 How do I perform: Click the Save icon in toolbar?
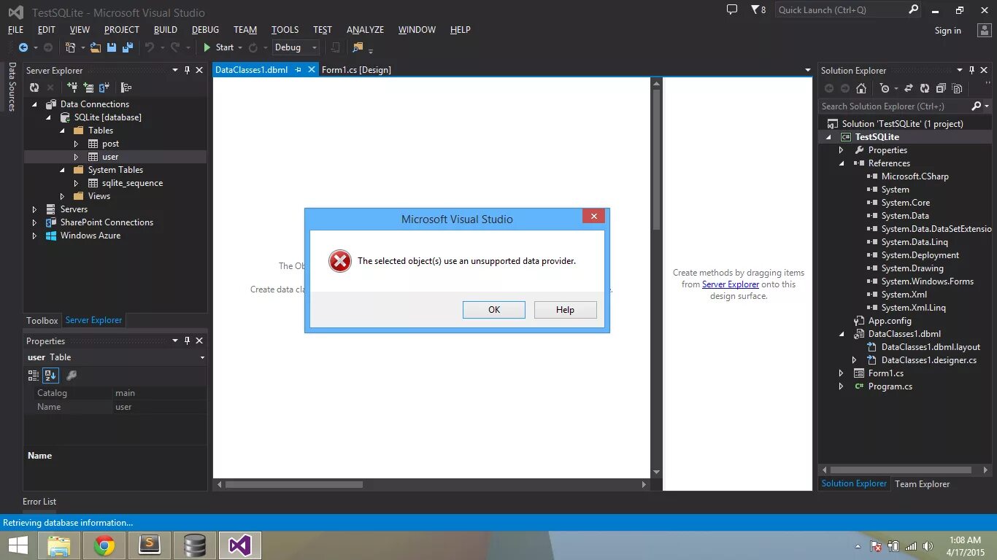tap(112, 47)
